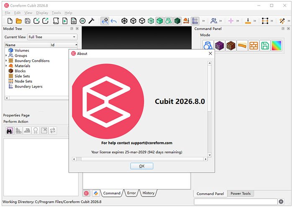Switch to the Error tab

(x=131, y=193)
